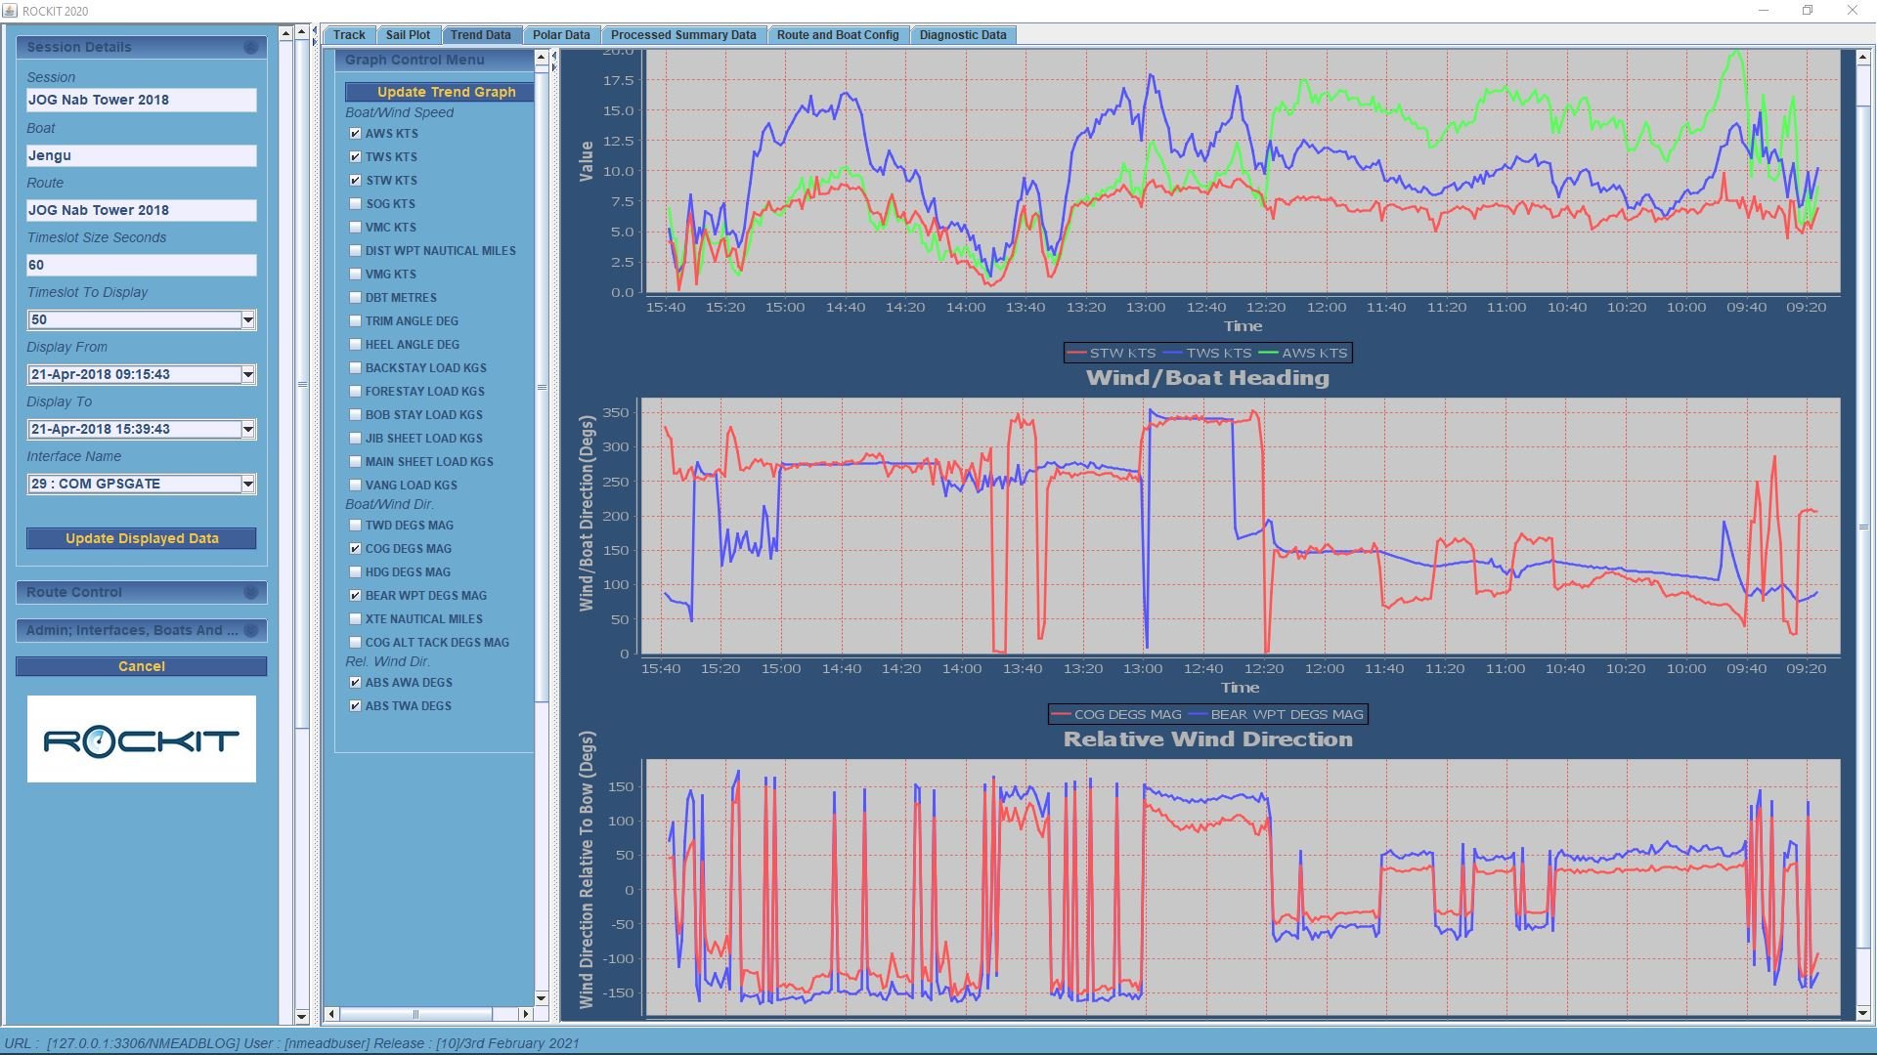The height and width of the screenshot is (1055, 1877).
Task: Open the Route and Boat Config tab
Action: (x=837, y=35)
